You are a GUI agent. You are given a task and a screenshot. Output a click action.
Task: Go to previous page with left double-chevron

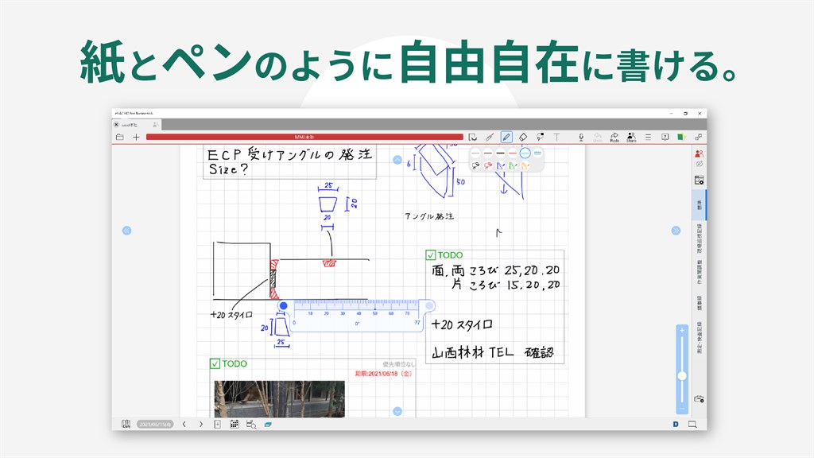tap(126, 231)
